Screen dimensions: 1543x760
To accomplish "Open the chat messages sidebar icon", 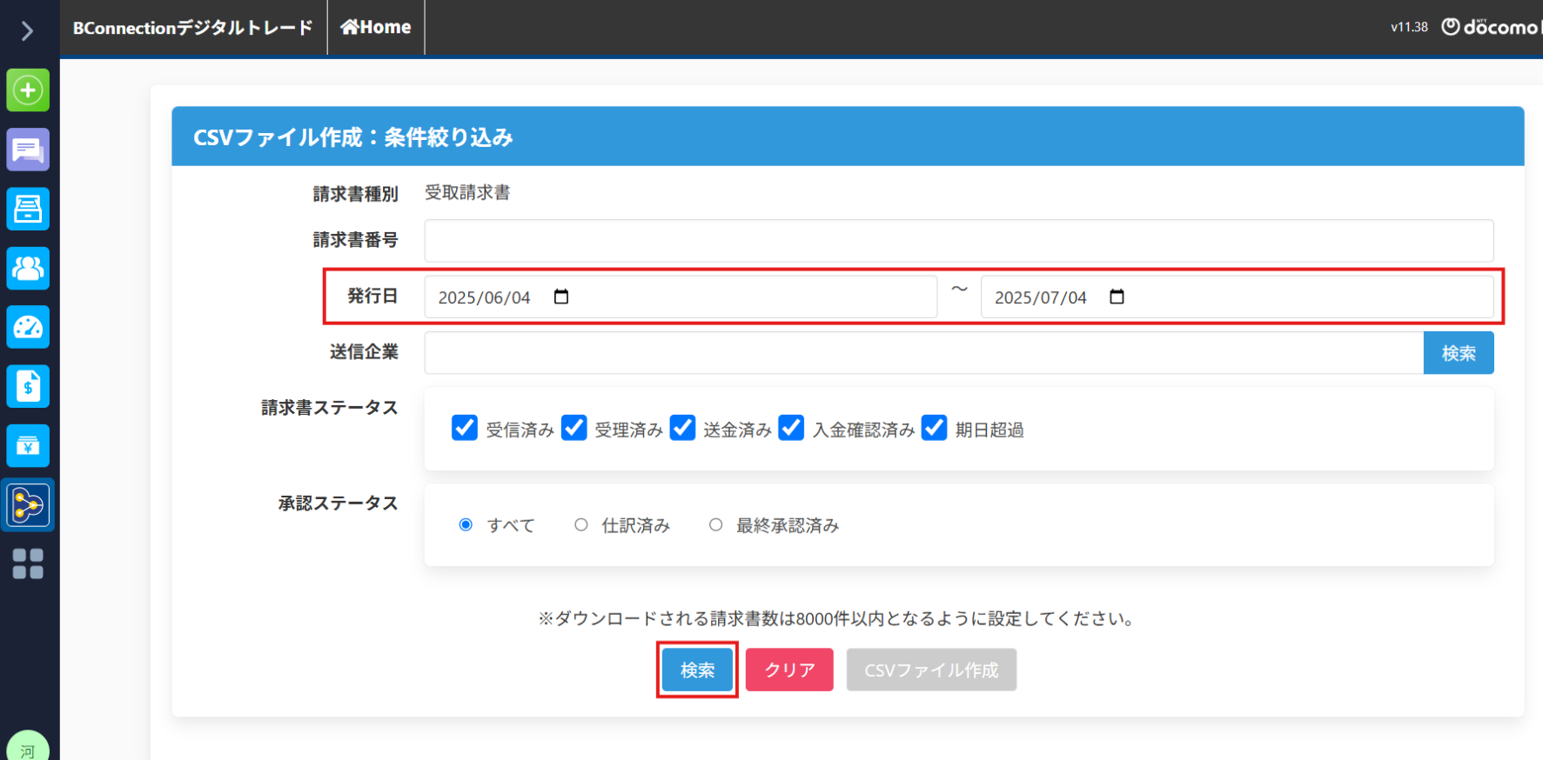I will 28,150.
